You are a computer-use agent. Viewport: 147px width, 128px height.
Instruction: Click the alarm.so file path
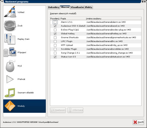click(106, 22)
